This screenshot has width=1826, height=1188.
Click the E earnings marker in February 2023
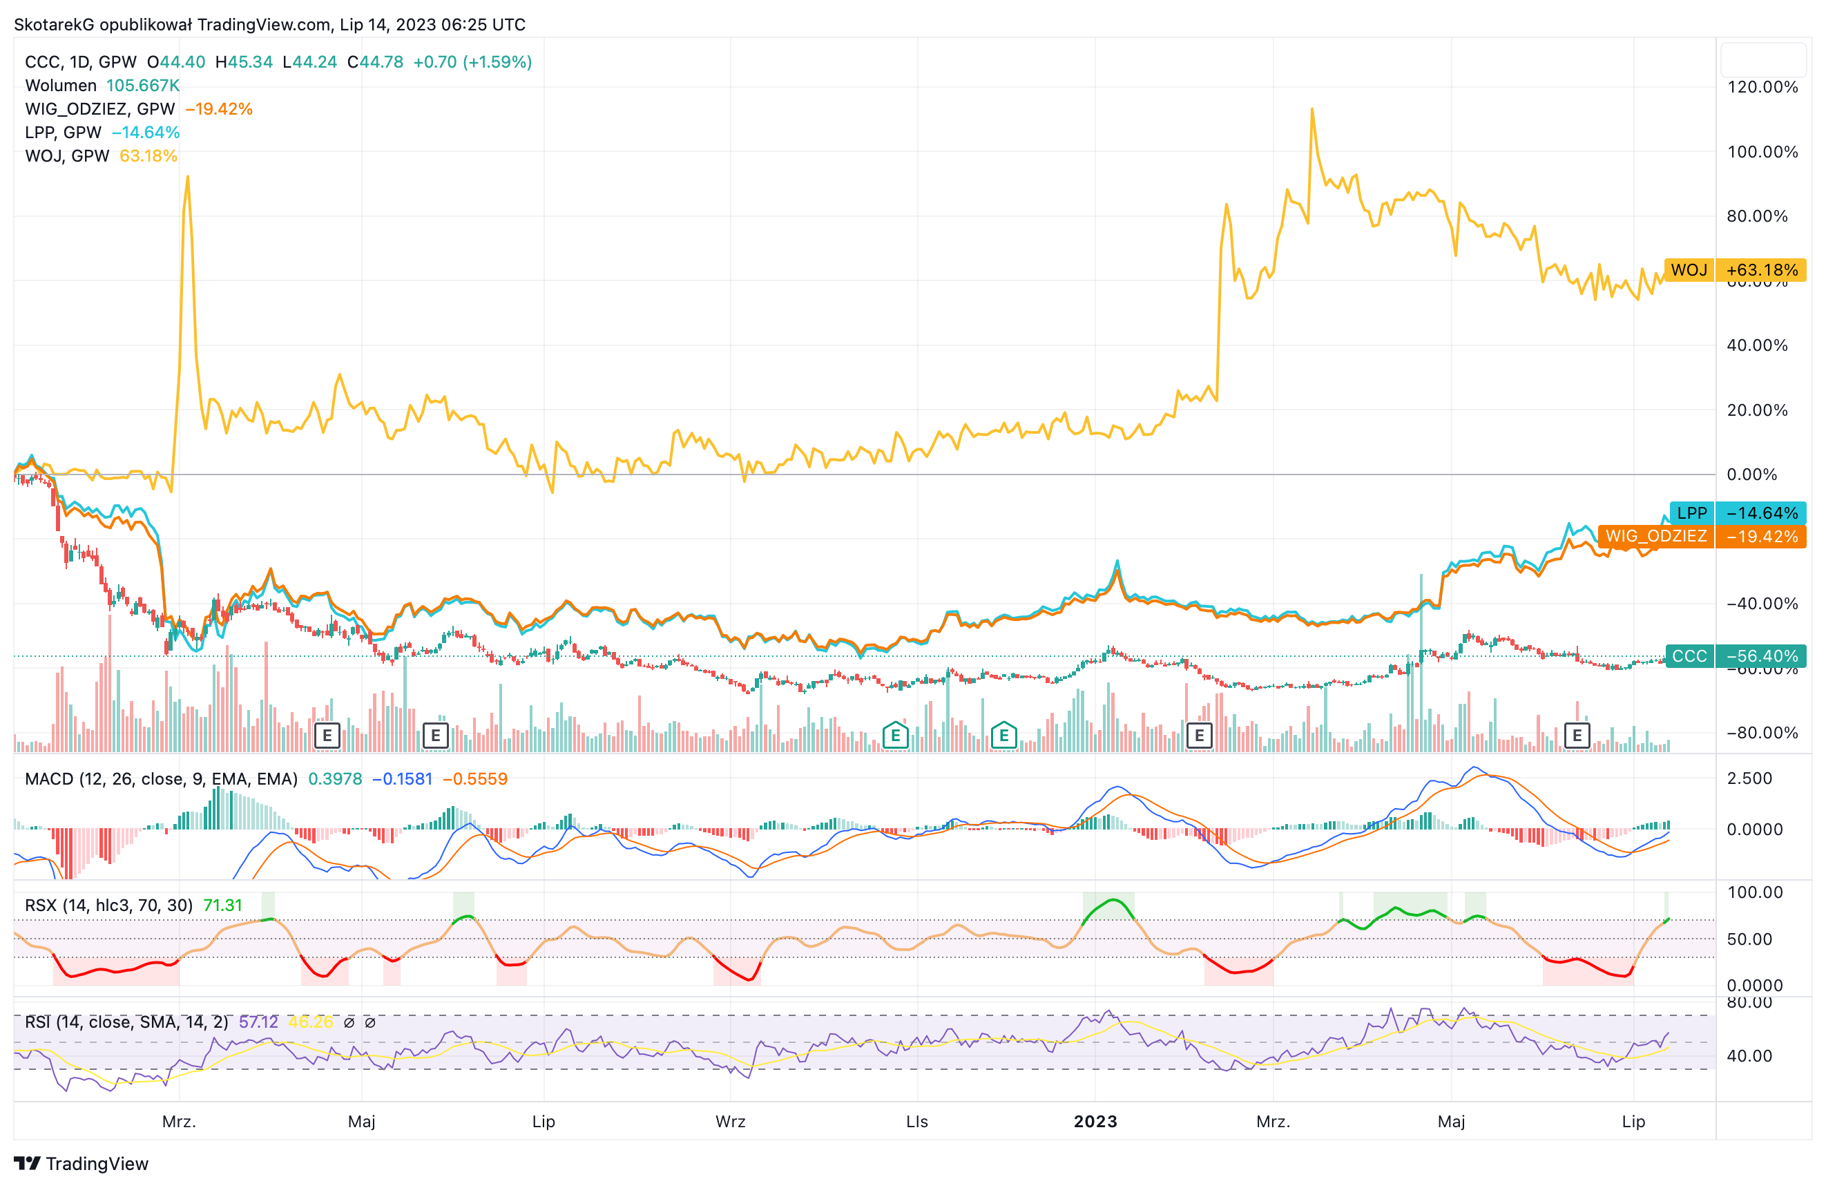(x=1199, y=736)
